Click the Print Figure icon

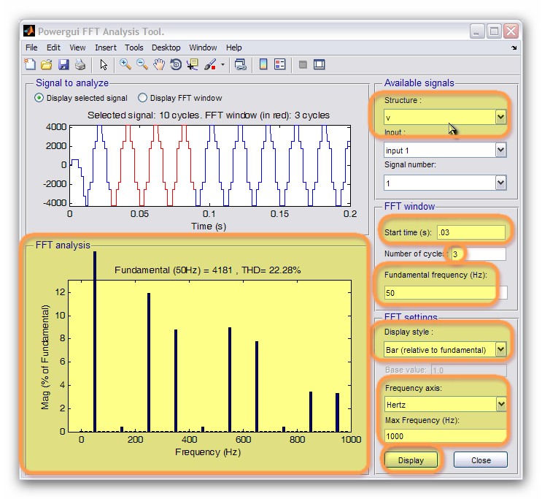tap(80, 65)
